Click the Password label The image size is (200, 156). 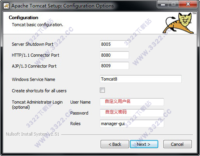(79, 113)
